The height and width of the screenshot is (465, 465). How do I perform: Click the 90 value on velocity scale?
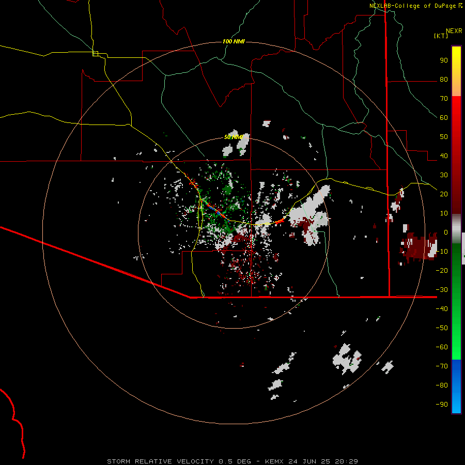pyautogui.click(x=444, y=60)
